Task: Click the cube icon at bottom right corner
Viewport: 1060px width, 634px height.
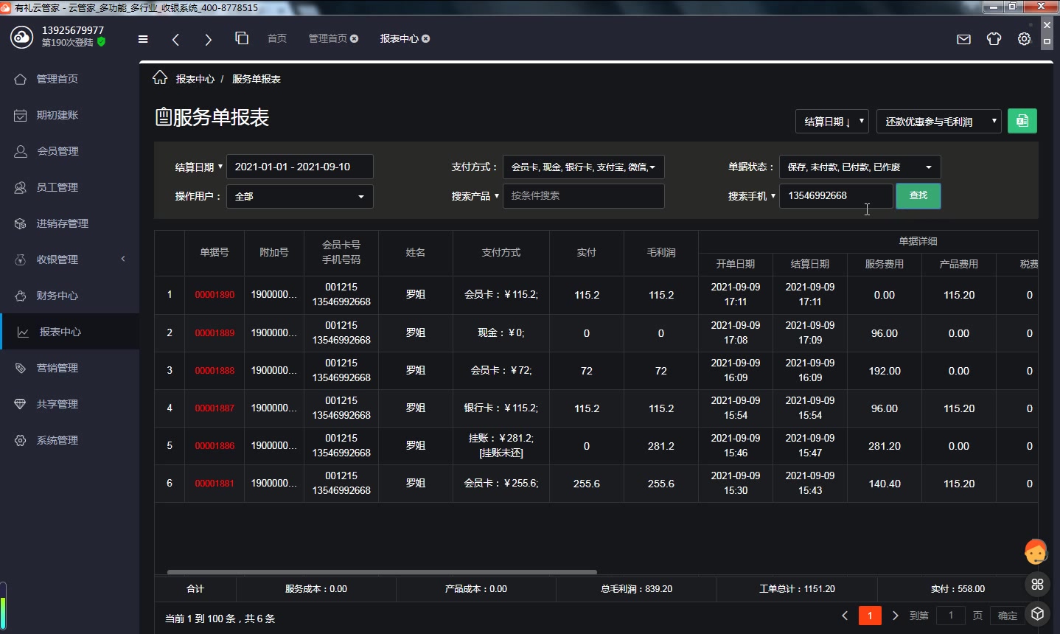Action: pos(1037,613)
